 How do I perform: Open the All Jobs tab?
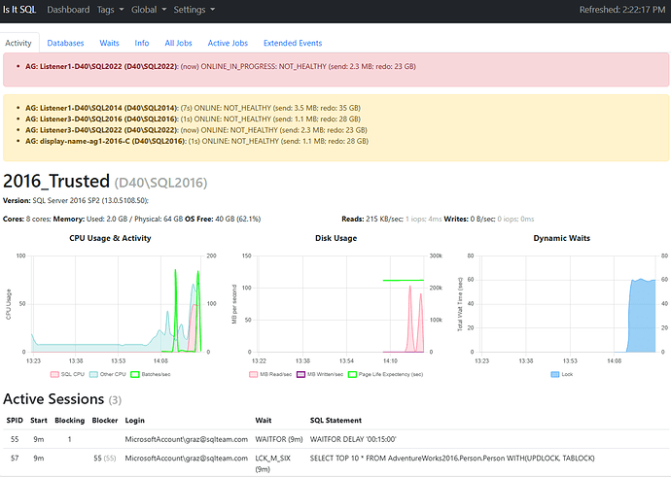[x=179, y=43]
